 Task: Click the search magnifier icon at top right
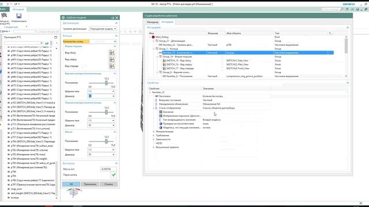click(x=342, y=9)
